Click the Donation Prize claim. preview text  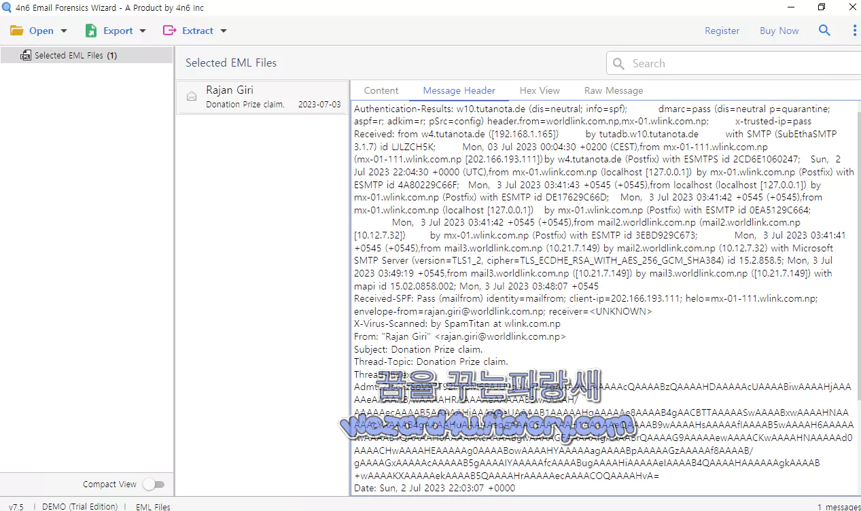tap(245, 105)
